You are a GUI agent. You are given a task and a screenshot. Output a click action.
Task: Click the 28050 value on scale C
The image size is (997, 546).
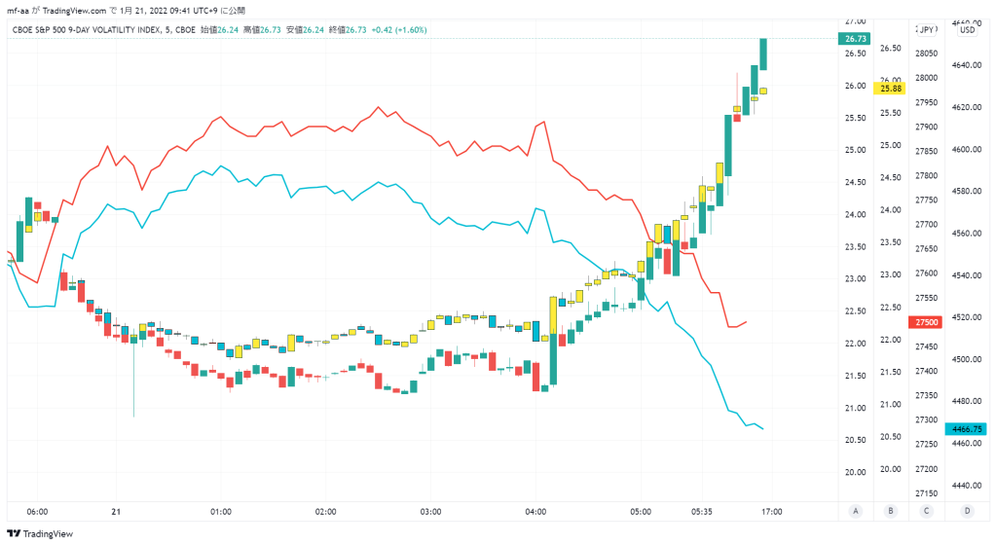click(927, 54)
